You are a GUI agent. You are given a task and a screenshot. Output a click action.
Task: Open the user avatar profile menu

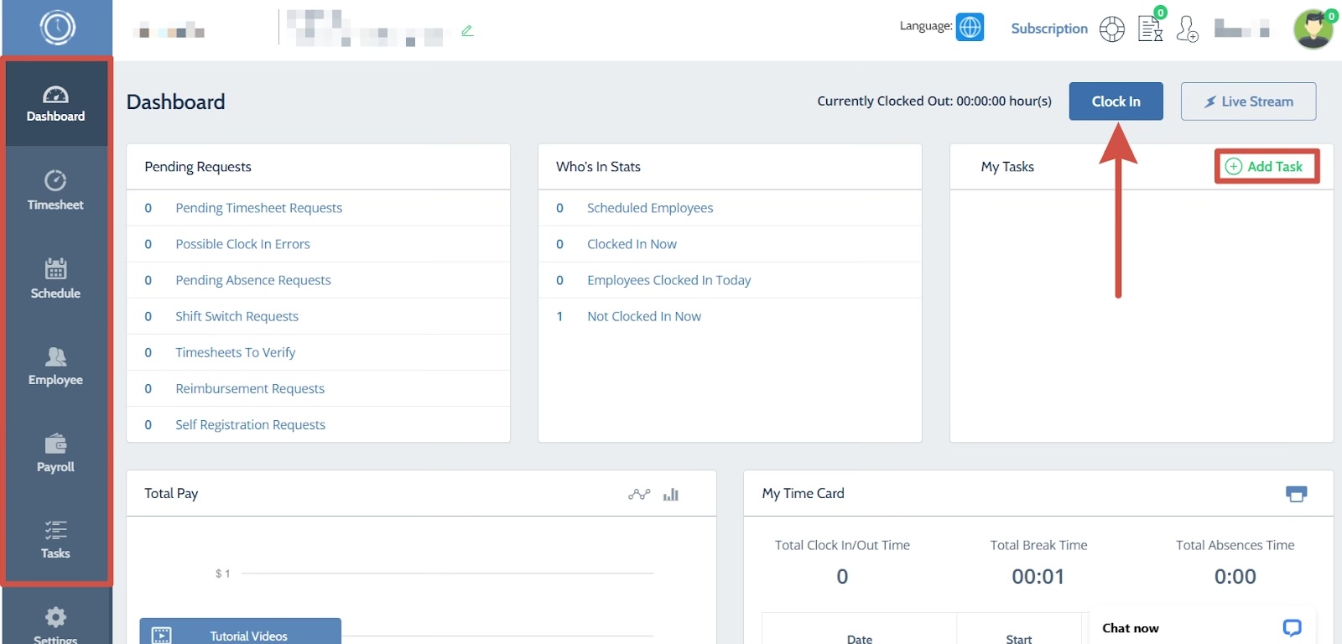tap(1313, 29)
